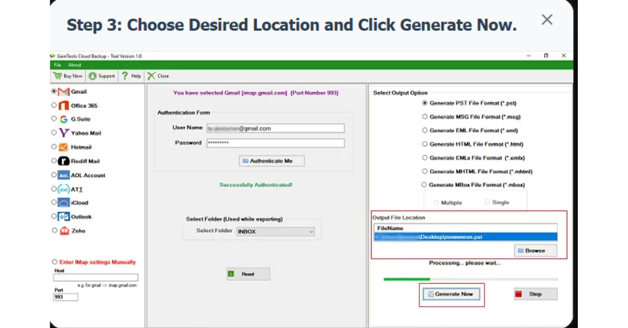Click the AT&T globe icon
Image resolution: width=628 pixels, height=328 pixels.
[x=64, y=190]
